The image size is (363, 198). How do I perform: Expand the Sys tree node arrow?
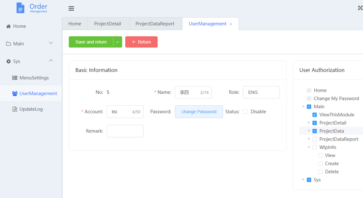pyautogui.click(x=303, y=179)
